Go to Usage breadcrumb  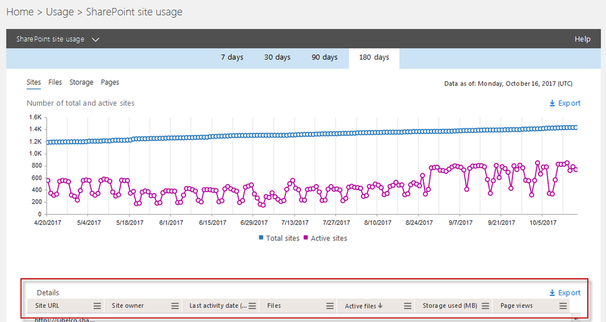click(x=60, y=12)
